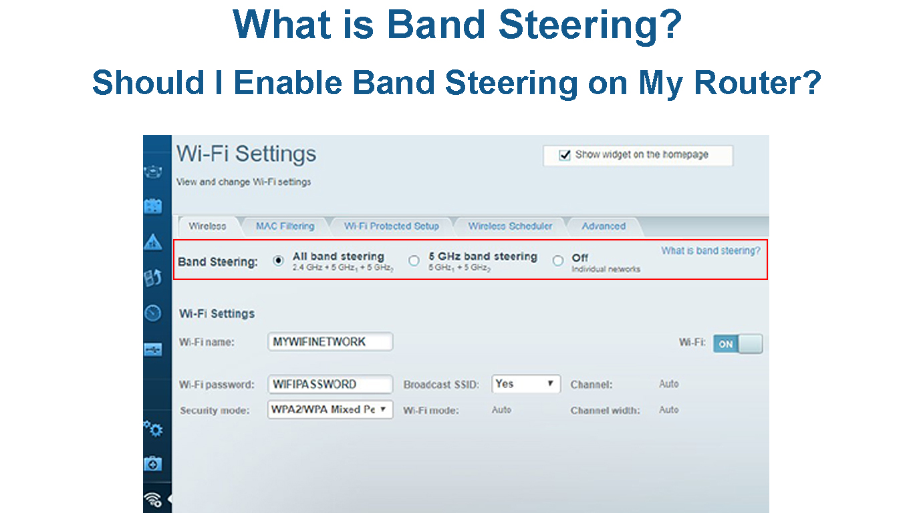Viewport: 913px width, 513px height.
Task: Open Guest Access settings in the sidebar
Action: 155,205
